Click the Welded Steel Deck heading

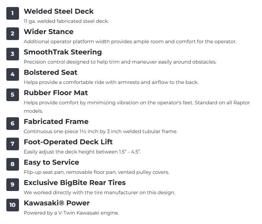[59, 11]
